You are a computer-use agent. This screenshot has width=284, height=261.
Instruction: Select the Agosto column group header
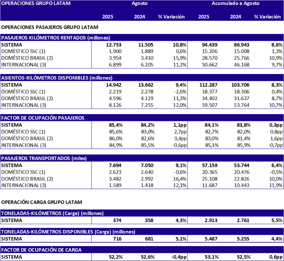(x=140, y=3)
